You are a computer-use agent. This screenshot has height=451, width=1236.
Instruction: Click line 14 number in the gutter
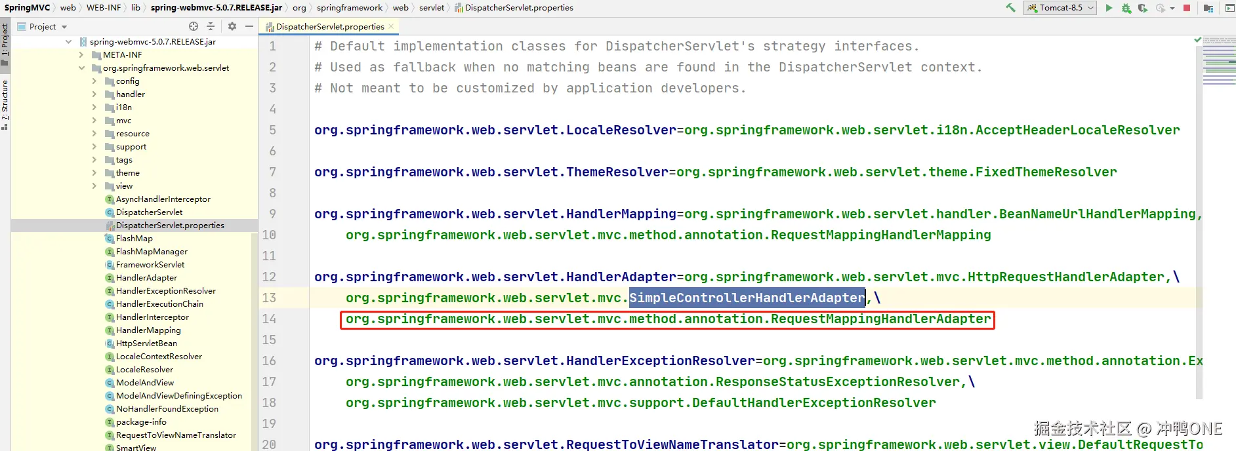(x=269, y=319)
